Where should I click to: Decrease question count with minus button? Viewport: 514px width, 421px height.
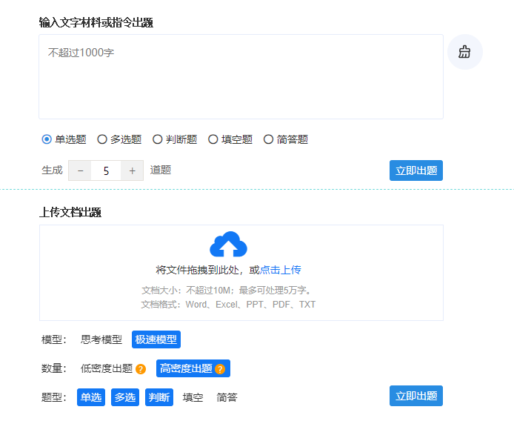point(80,170)
